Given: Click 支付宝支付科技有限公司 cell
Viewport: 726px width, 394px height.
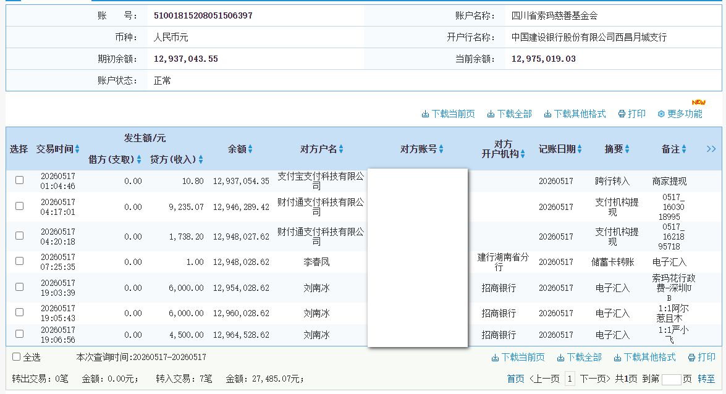Looking at the screenshot, I should (x=321, y=181).
